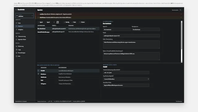
Task: Enable the WebFetch tool checkbox
Action: point(38,77)
